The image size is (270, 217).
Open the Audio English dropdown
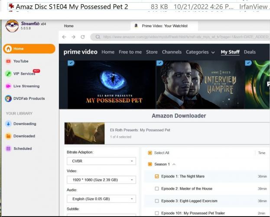101,199
